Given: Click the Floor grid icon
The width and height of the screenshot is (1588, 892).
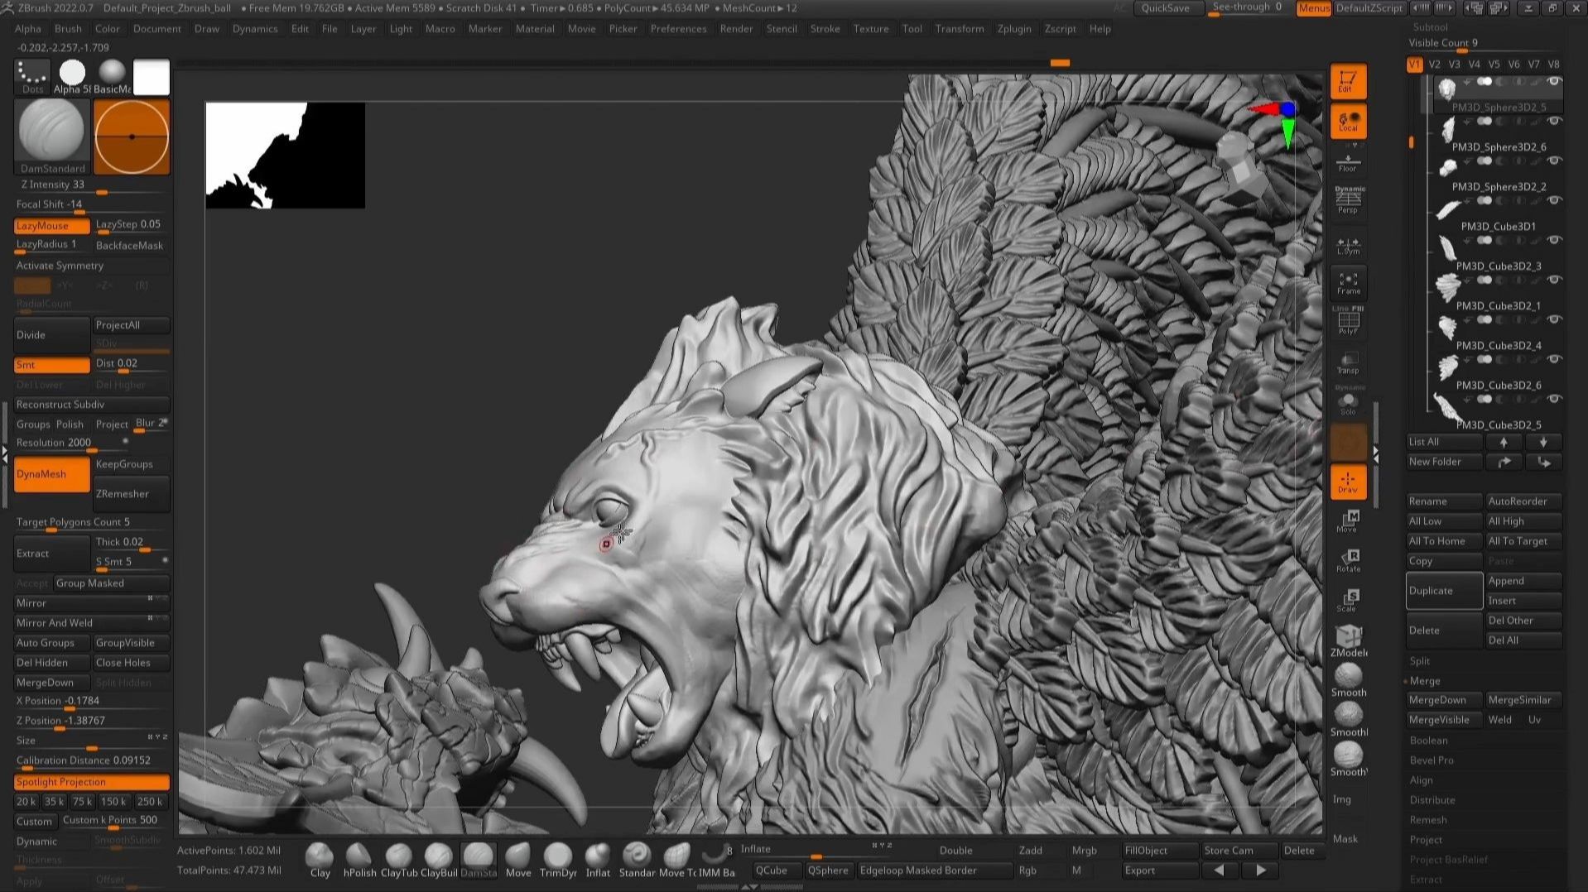Looking at the screenshot, I should pyautogui.click(x=1347, y=162).
